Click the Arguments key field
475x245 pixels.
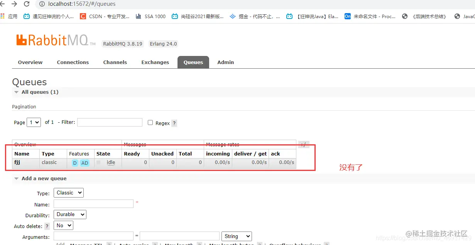93,236
